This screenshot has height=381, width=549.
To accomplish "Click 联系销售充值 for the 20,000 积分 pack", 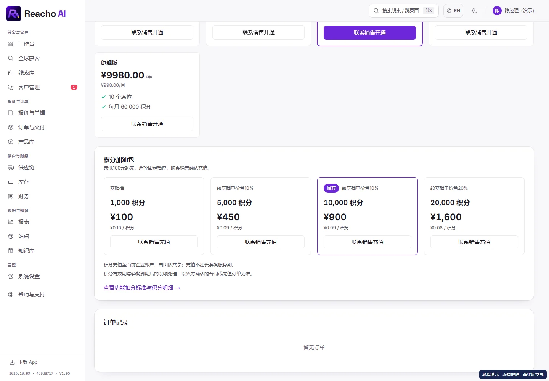I will 474,242.
